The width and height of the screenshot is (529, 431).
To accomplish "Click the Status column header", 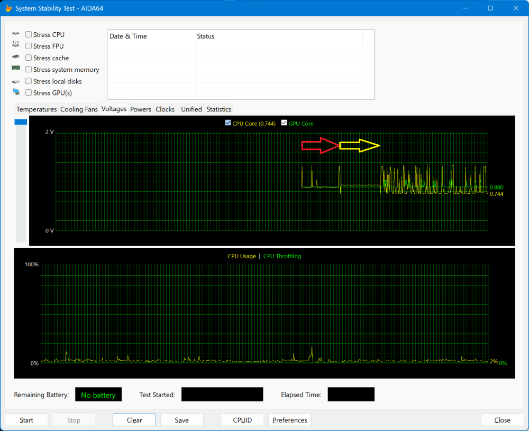I will (x=279, y=36).
